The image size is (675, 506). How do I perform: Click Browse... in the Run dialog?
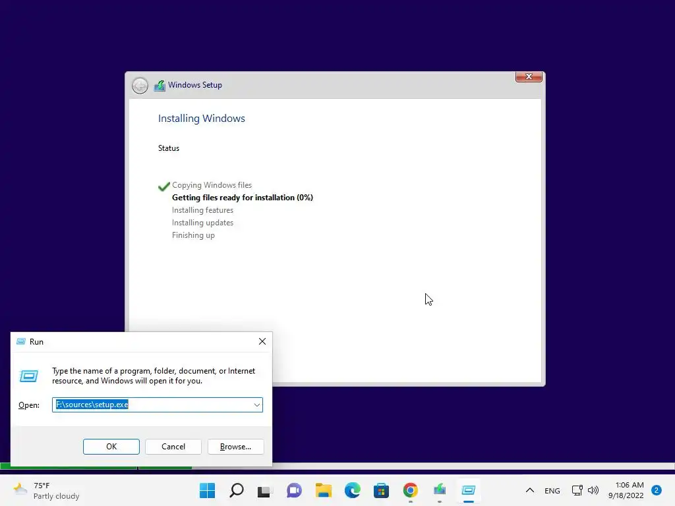(x=235, y=447)
